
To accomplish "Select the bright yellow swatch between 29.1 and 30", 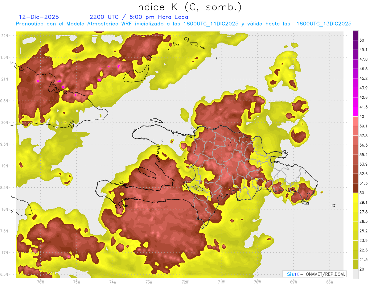I will pyautogui.click(x=356, y=197).
